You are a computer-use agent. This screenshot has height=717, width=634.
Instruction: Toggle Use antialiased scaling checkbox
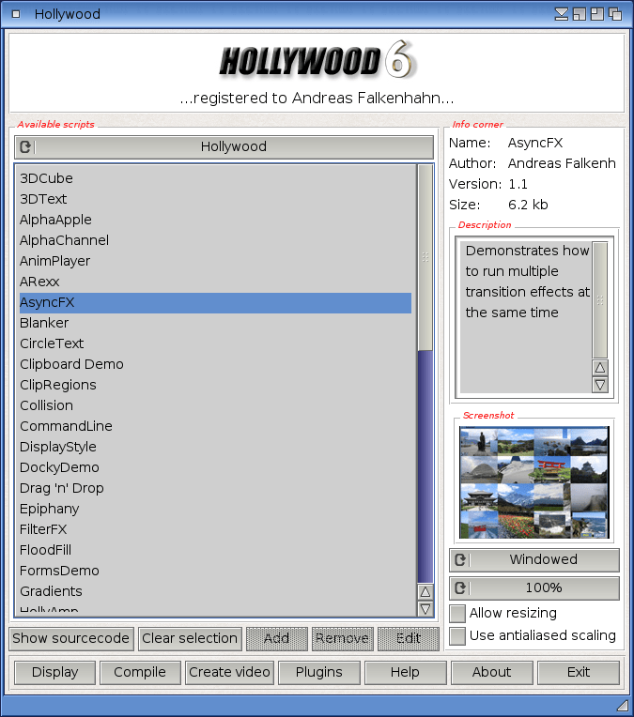(457, 636)
